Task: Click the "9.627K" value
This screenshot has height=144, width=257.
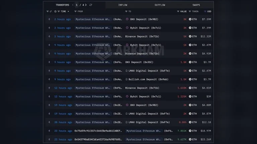Action: click(x=182, y=139)
